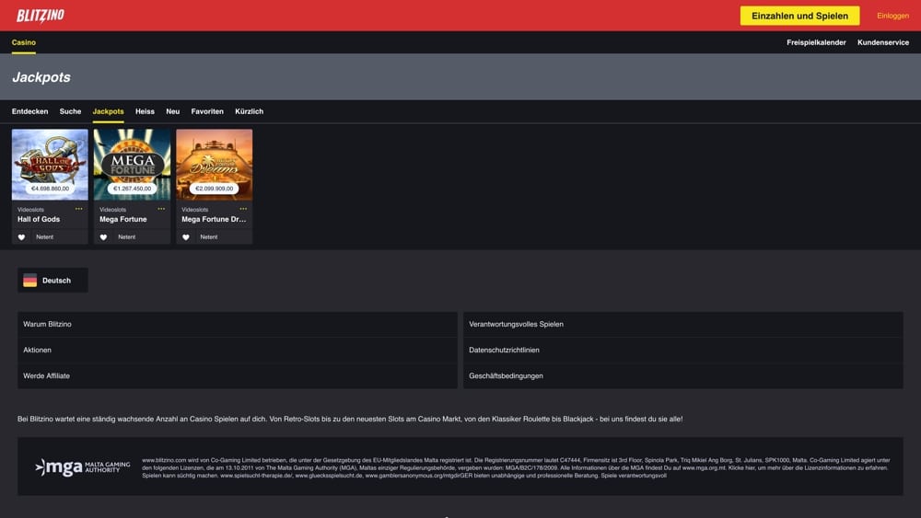Show the Favoriten tab
The width and height of the screenshot is (921, 518).
tap(207, 111)
